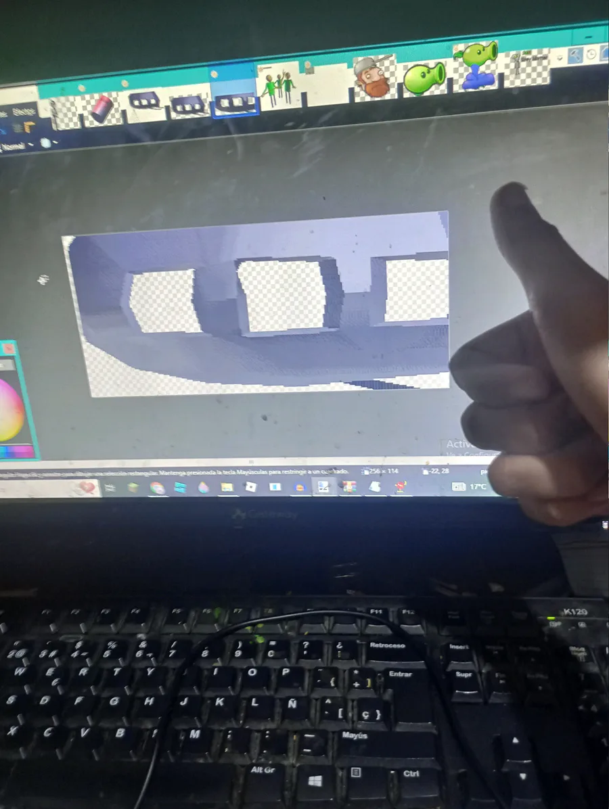
Task: Open the Normal blend mode dropdown
Action: point(17,146)
